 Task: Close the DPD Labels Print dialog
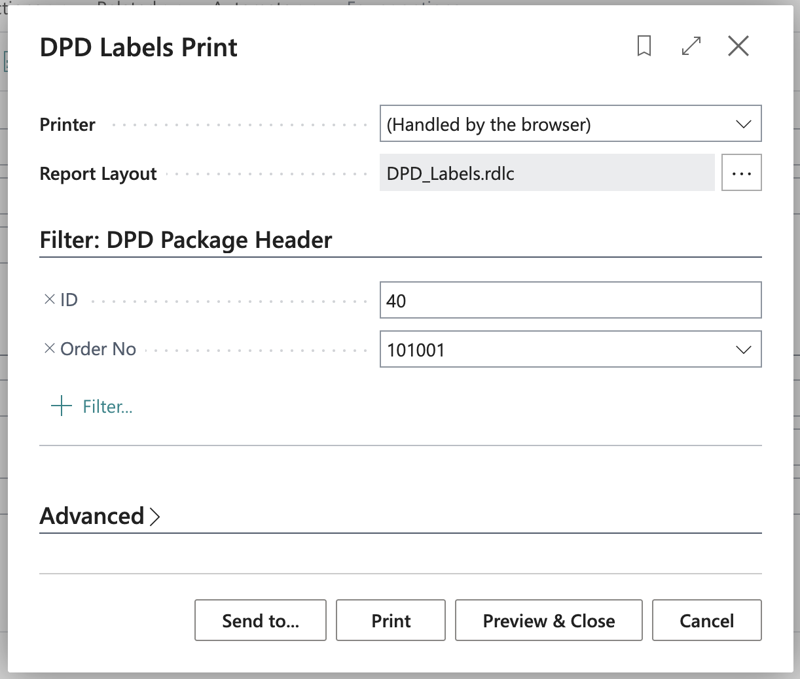(x=738, y=46)
